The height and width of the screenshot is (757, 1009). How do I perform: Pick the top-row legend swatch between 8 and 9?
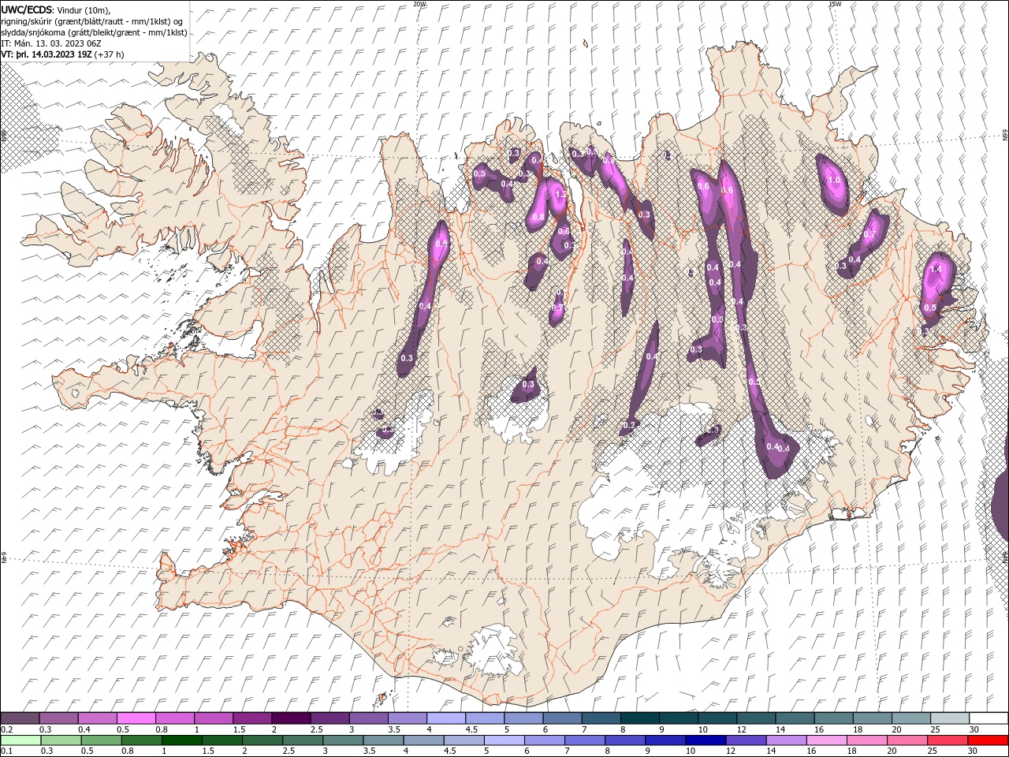640,718
